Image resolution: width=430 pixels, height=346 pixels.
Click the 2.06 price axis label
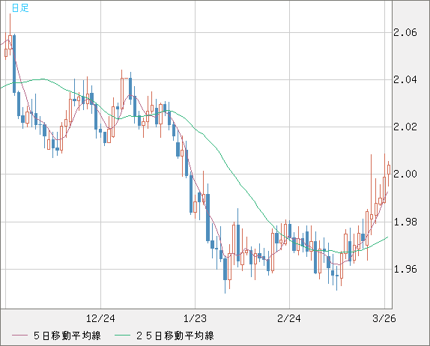(x=405, y=33)
